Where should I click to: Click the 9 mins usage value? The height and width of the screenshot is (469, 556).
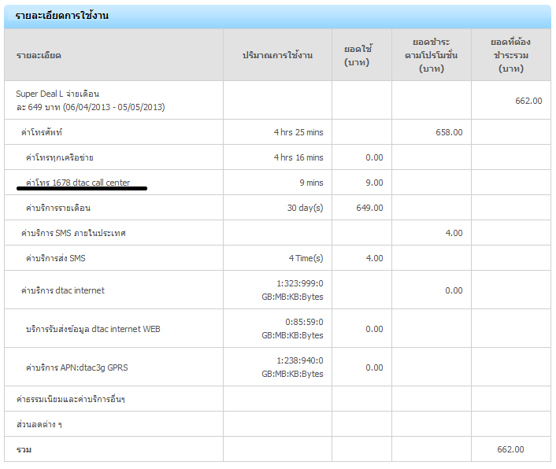(x=311, y=183)
